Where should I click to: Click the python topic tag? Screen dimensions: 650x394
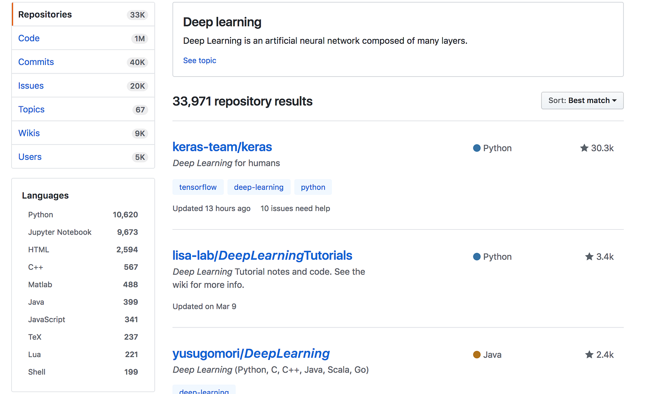click(313, 187)
